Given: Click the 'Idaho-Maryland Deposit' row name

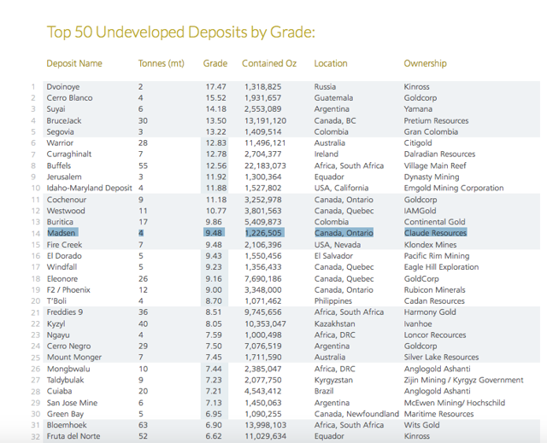Looking at the screenshot, I should tap(90, 188).
